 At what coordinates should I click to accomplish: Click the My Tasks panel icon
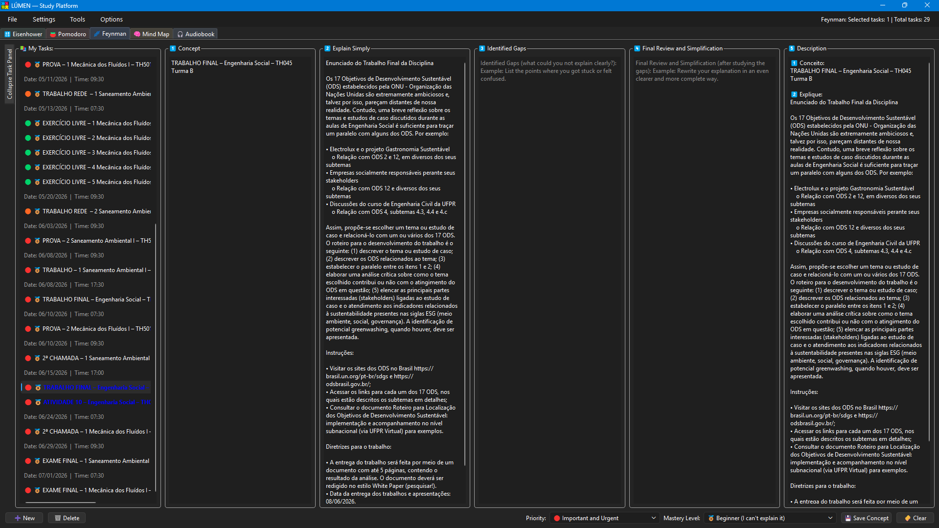(23, 48)
